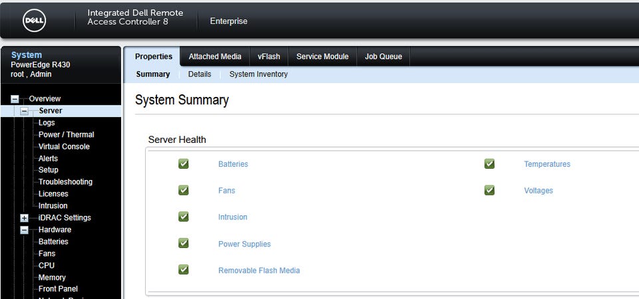Expand the iDRAC Settings tree node

coord(25,218)
